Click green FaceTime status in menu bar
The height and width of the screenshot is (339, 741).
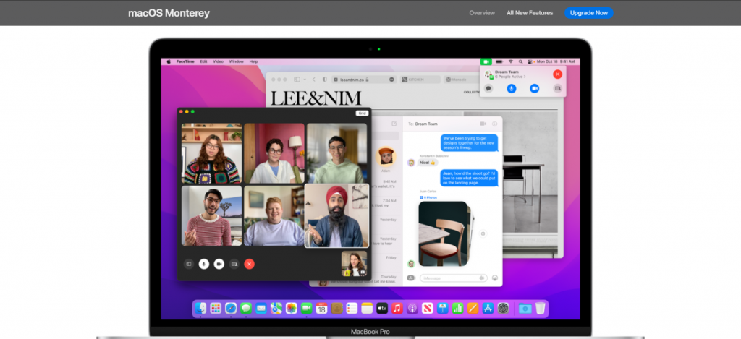486,61
